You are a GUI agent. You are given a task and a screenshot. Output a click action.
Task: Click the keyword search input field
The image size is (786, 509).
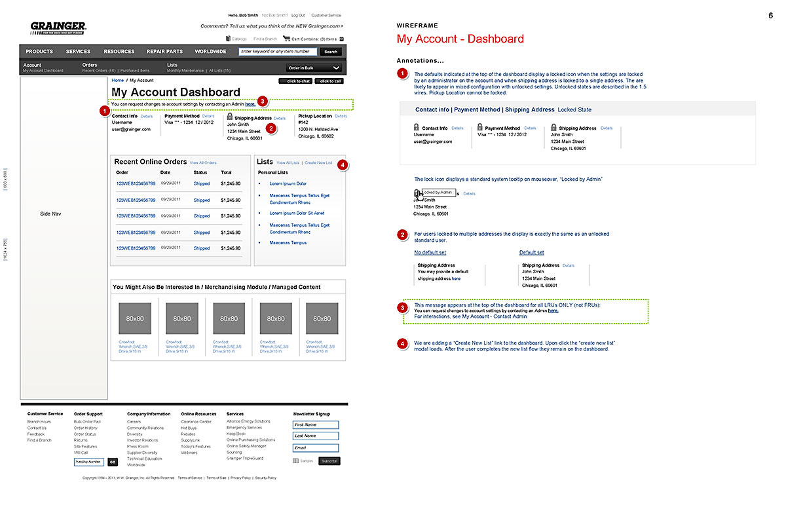(278, 52)
